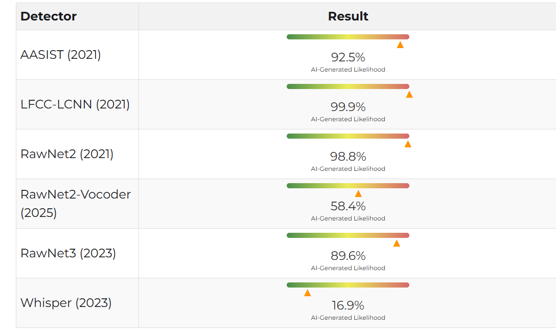Click the Result column header
Viewport: 556px width, 330px height.
click(348, 16)
